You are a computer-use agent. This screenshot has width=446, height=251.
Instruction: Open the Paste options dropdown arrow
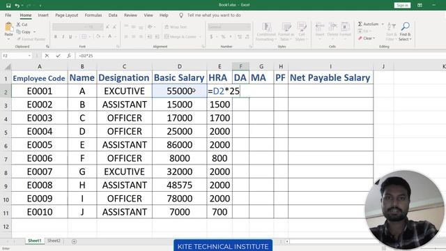click(8, 38)
